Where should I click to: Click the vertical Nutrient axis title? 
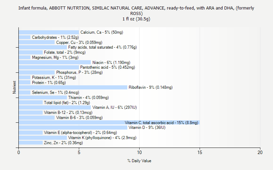pos(14,87)
